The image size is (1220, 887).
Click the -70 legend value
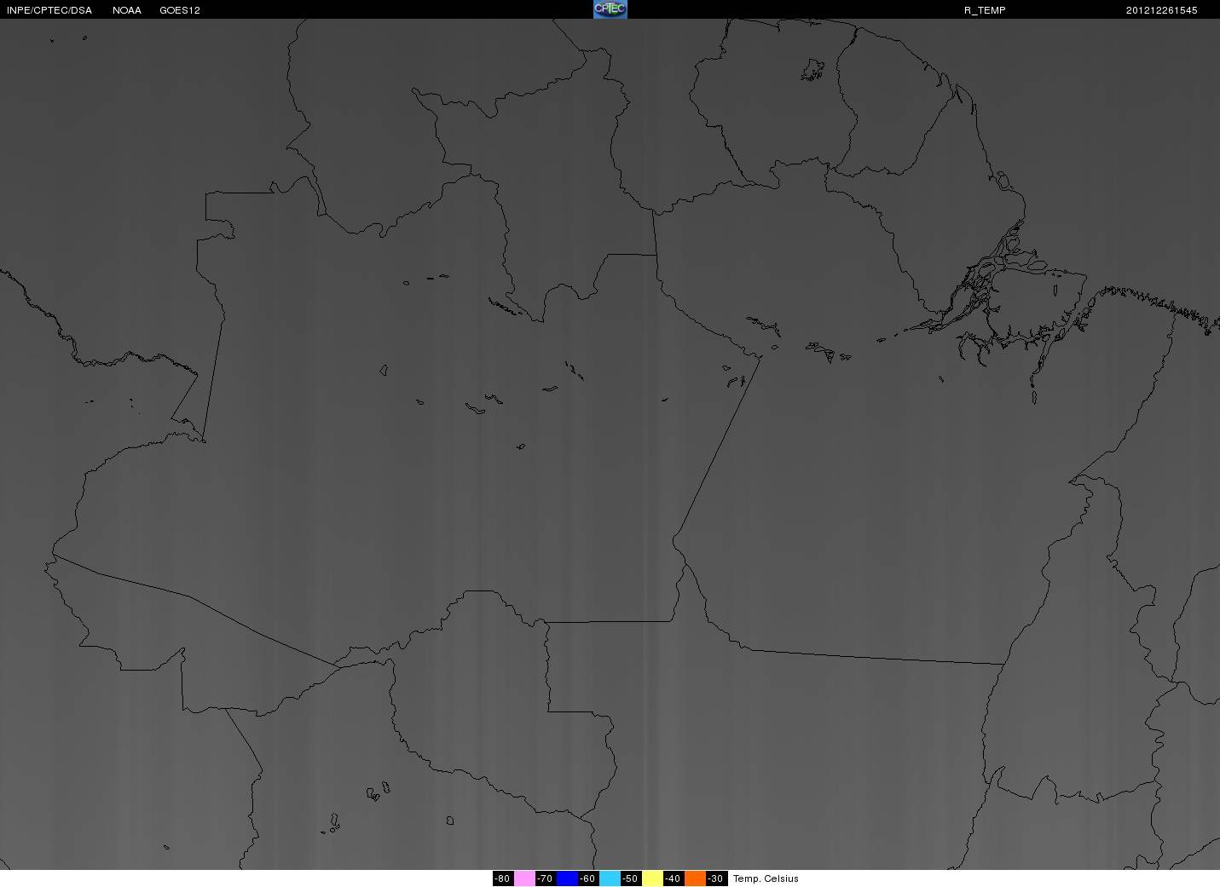(546, 878)
